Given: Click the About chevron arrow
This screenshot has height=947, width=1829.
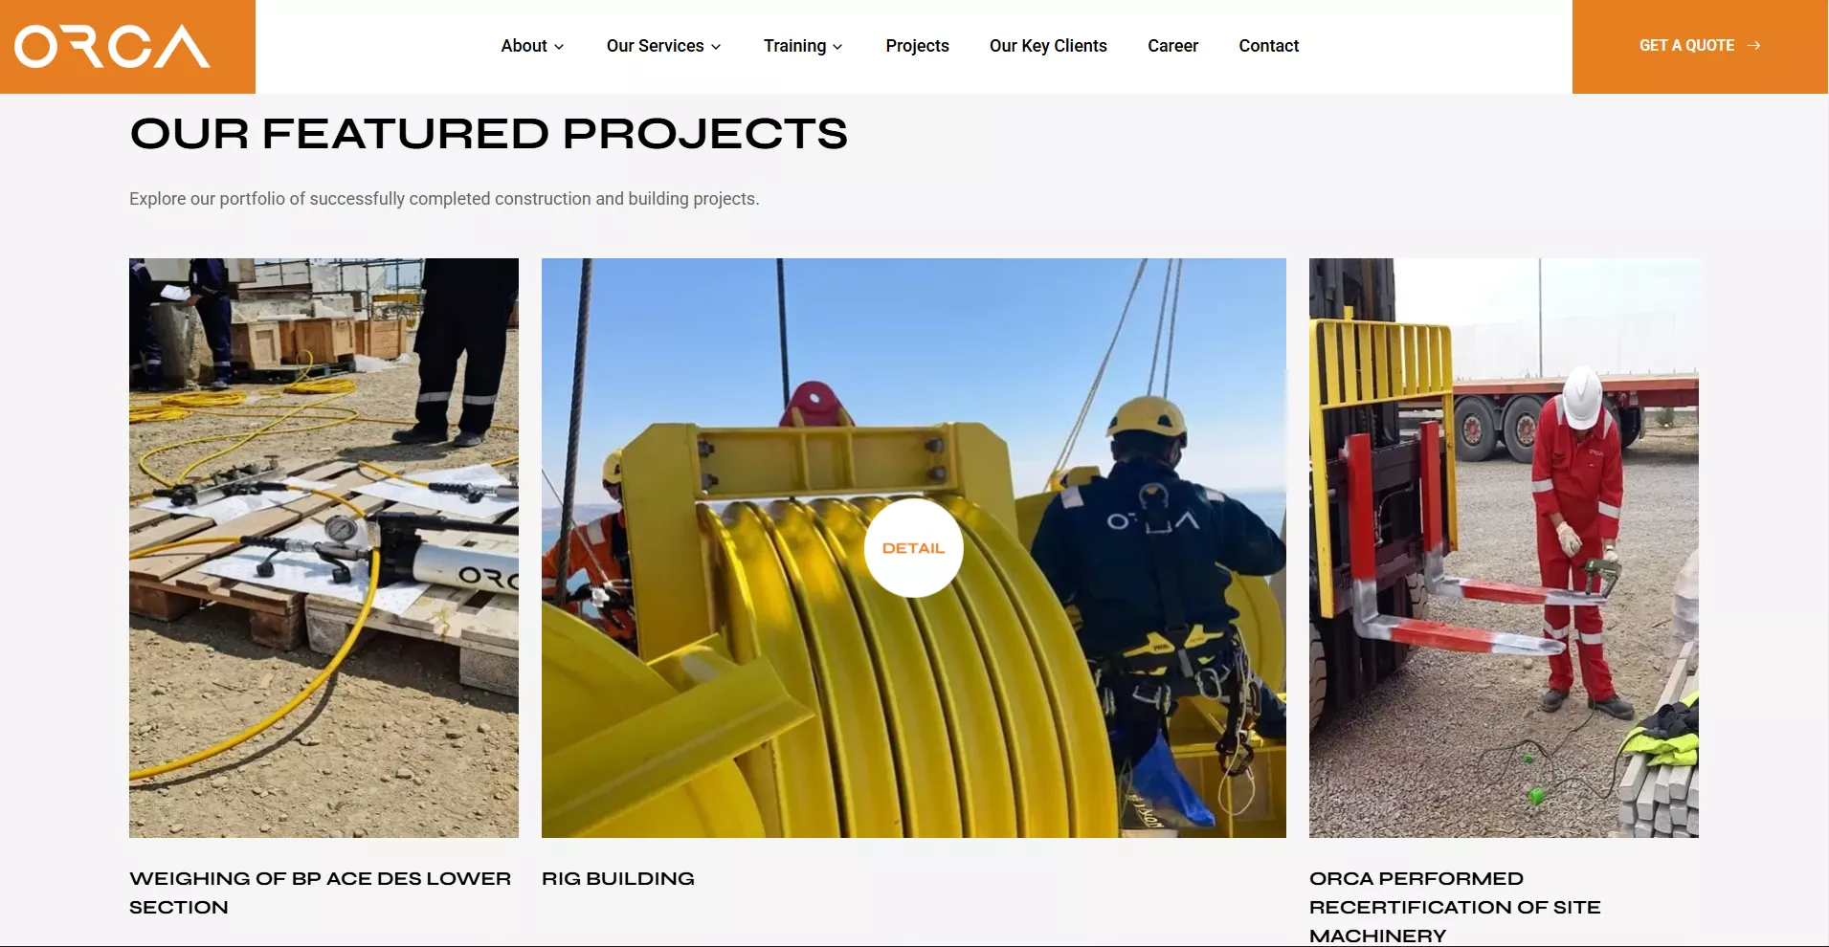Looking at the screenshot, I should coord(559,47).
